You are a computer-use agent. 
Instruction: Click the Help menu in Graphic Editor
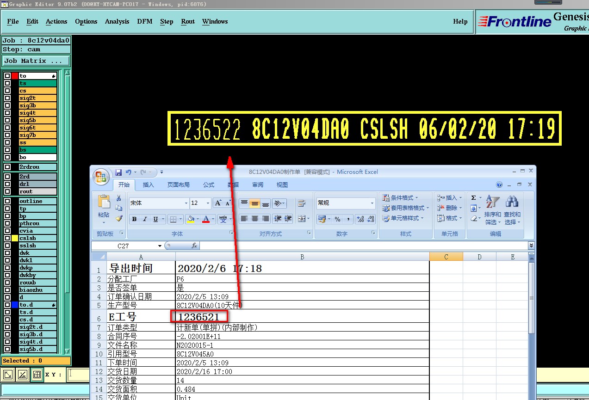coord(460,21)
